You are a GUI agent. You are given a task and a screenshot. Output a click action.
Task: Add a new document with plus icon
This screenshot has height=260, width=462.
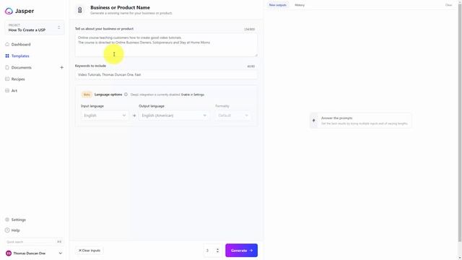click(x=61, y=67)
